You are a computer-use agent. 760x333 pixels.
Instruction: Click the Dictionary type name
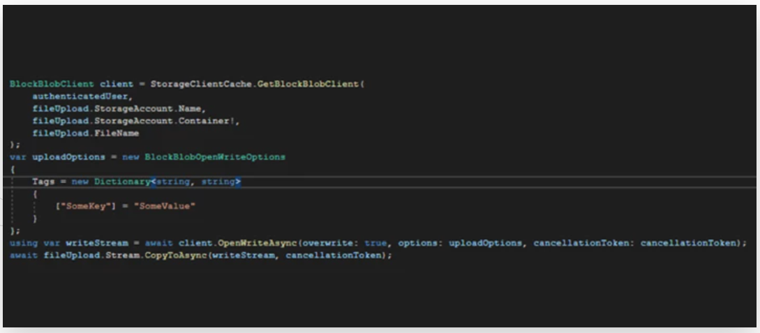pyautogui.click(x=122, y=182)
